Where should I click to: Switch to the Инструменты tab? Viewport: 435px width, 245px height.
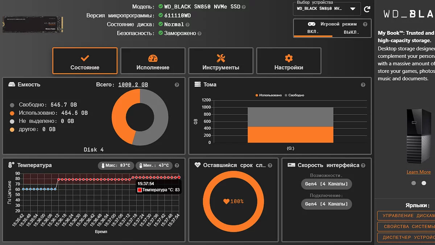221,61
